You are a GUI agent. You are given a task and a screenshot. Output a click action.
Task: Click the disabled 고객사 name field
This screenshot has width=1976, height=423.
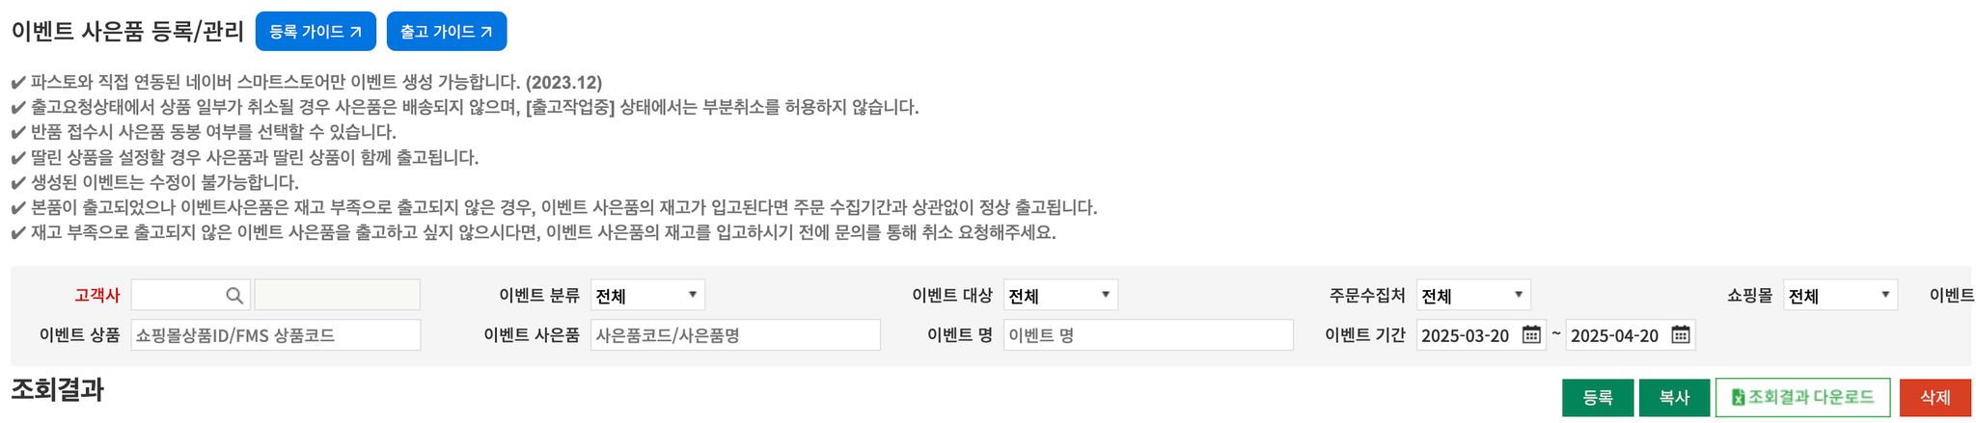(338, 295)
